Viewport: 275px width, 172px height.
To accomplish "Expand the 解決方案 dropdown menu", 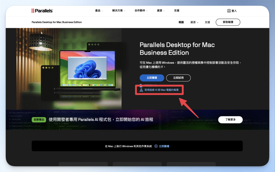I will [x=119, y=11].
